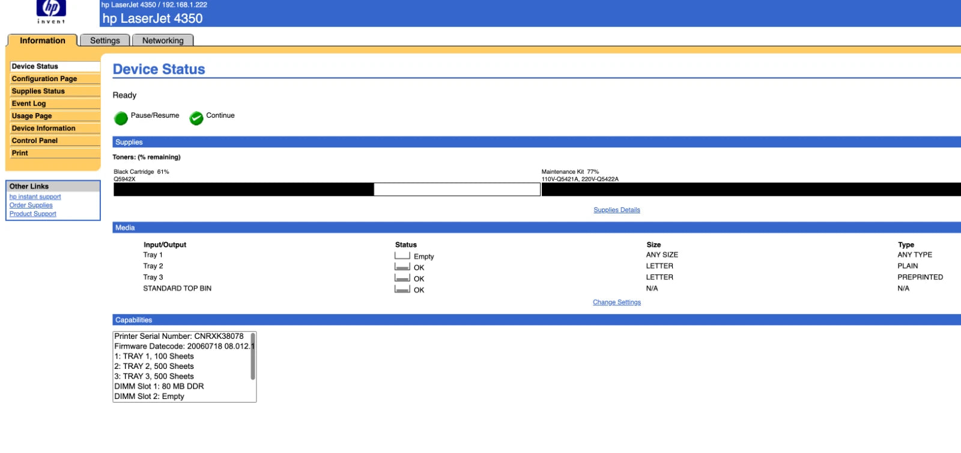The image size is (961, 453).
Task: Open the Settings tab
Action: pos(105,40)
